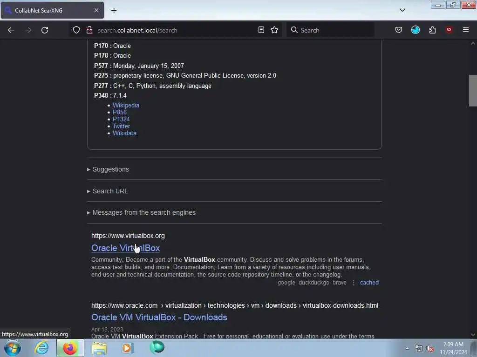Open the P1324 link
The width and height of the screenshot is (477, 357).
tap(121, 119)
